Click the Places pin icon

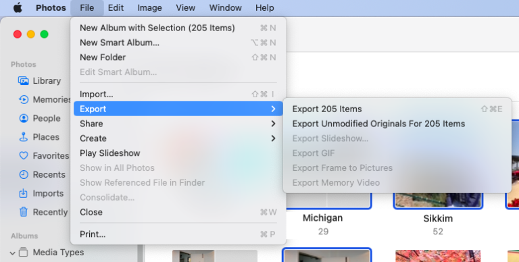point(23,137)
